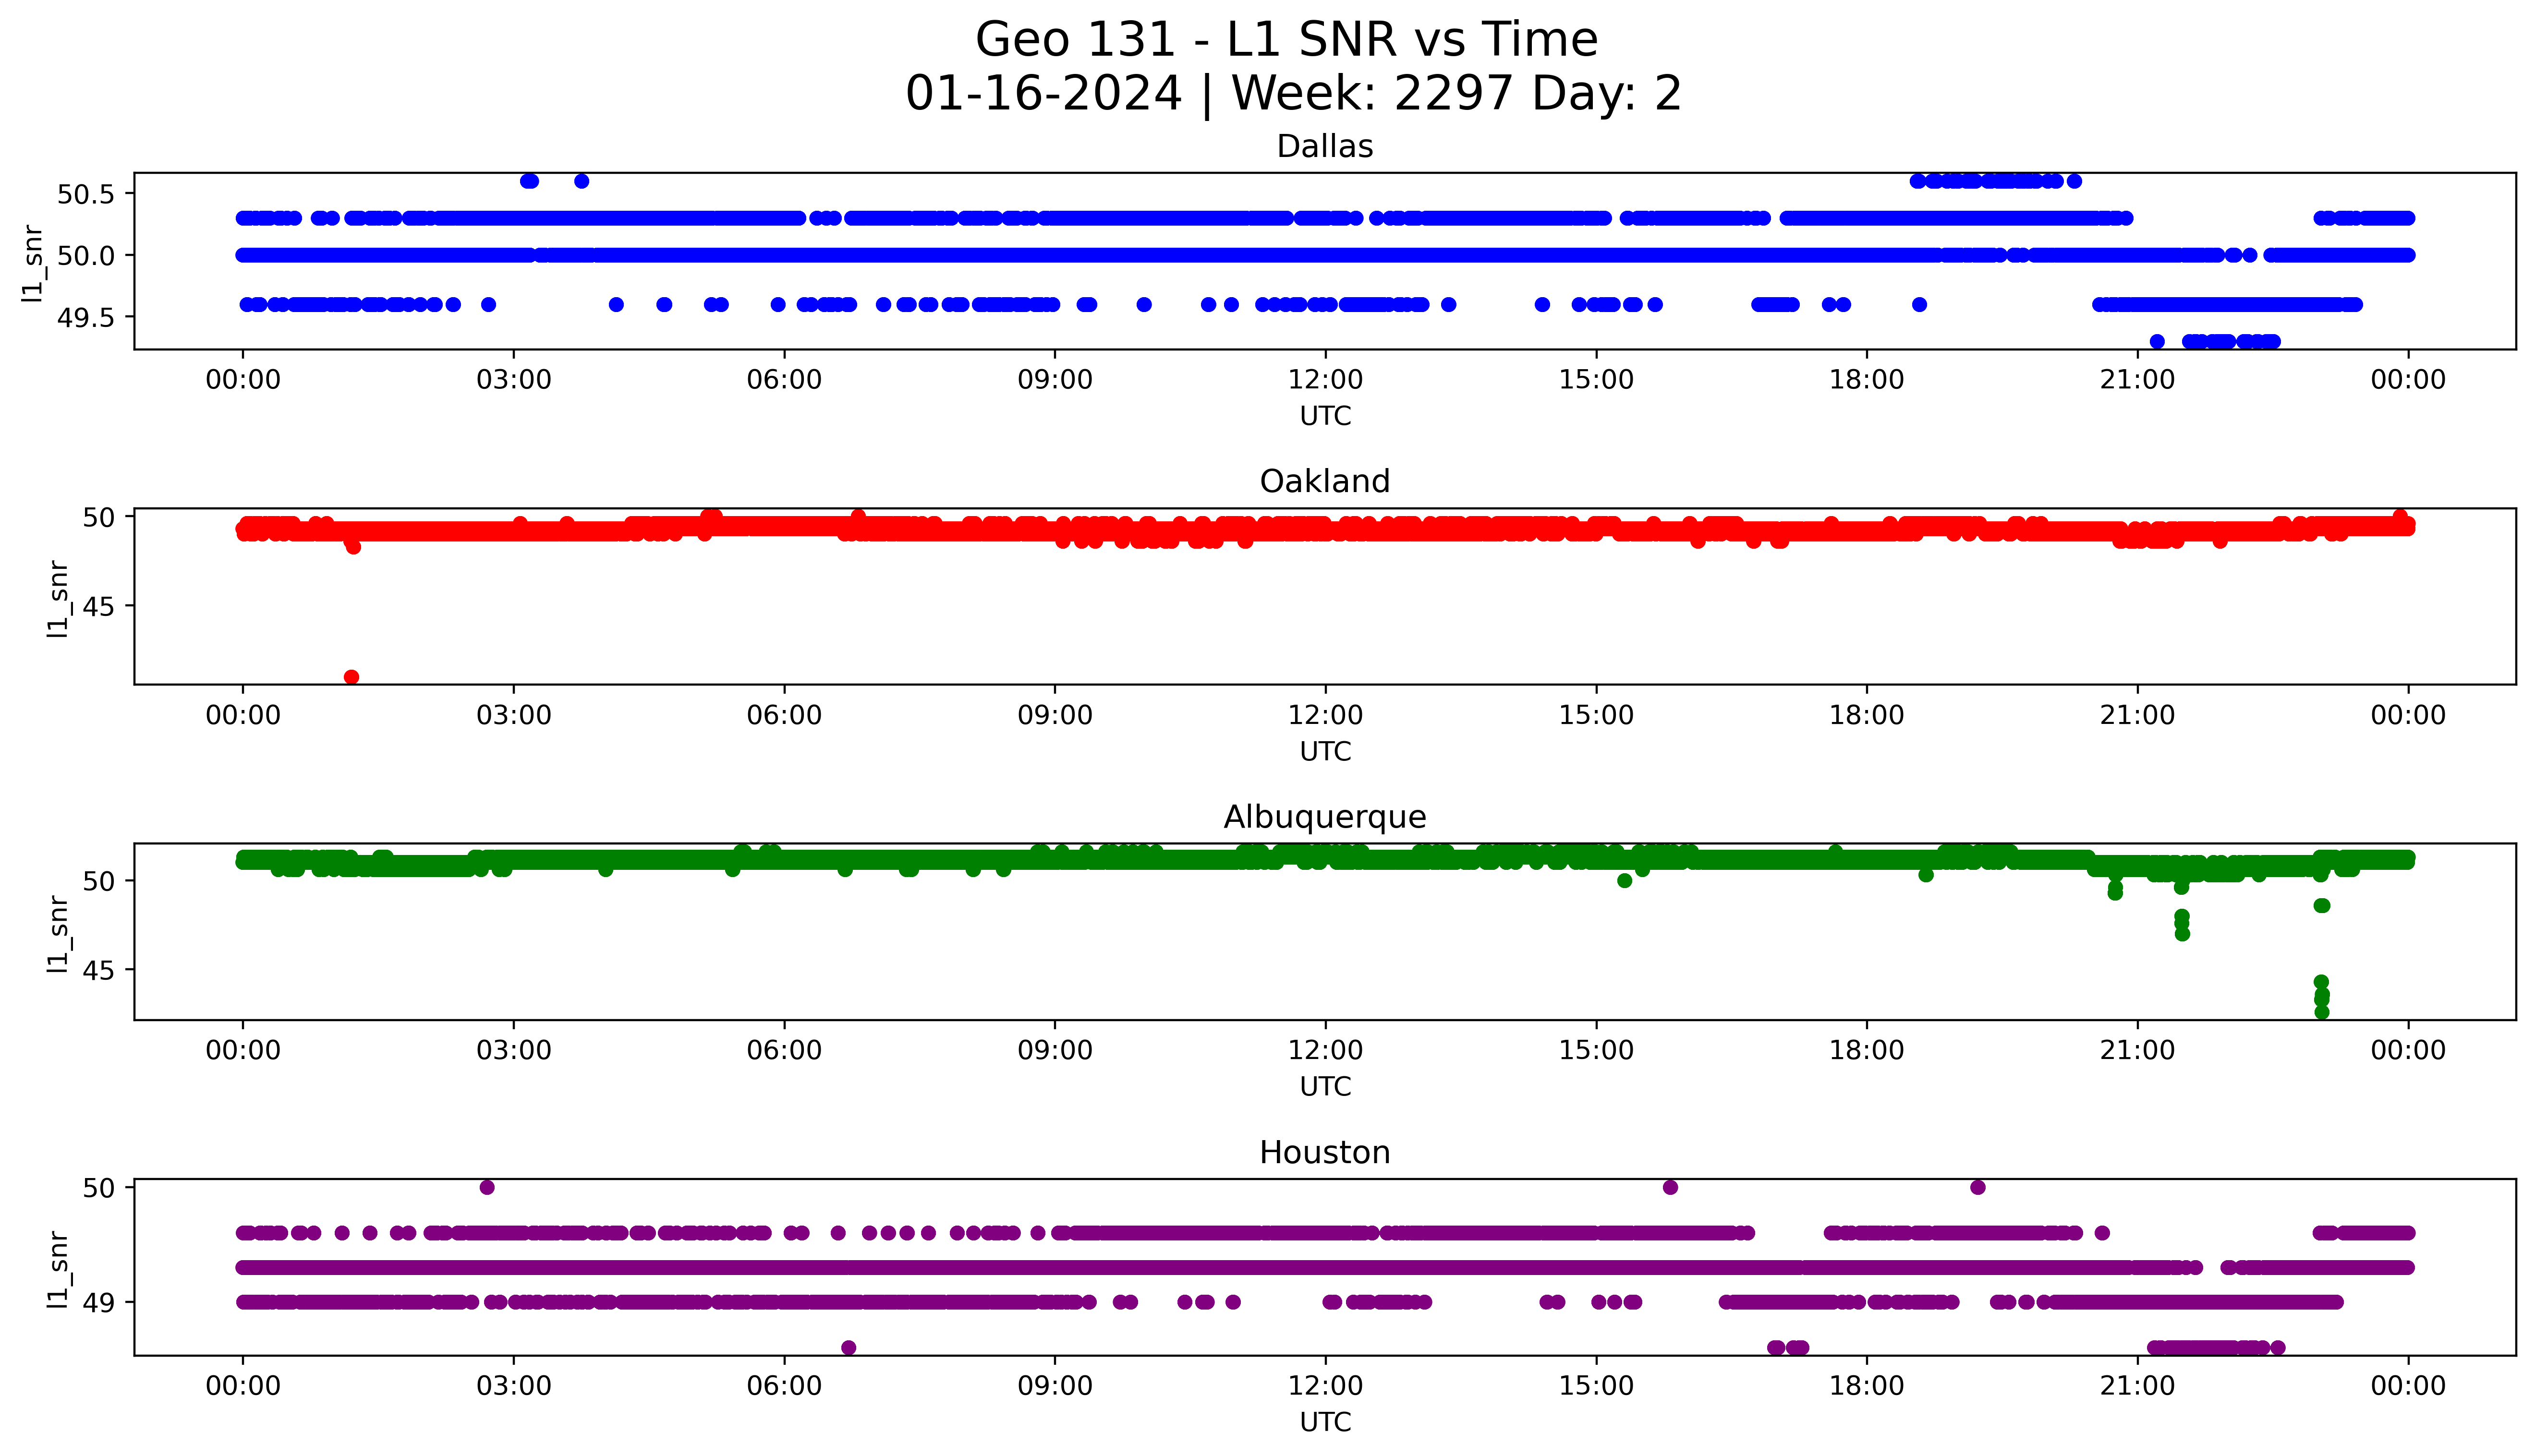Screen dimensions: 2535x1456
Task: Click the 03:00 tick label on the Oakland plot
Action: coord(514,715)
